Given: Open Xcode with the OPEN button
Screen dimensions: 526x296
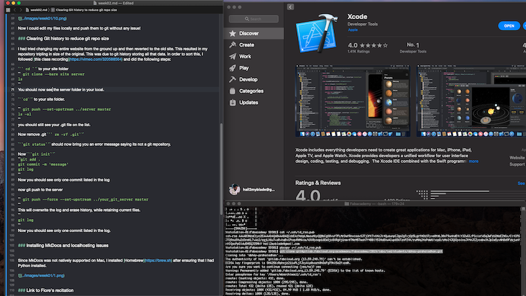Looking at the screenshot, I should pos(509,26).
